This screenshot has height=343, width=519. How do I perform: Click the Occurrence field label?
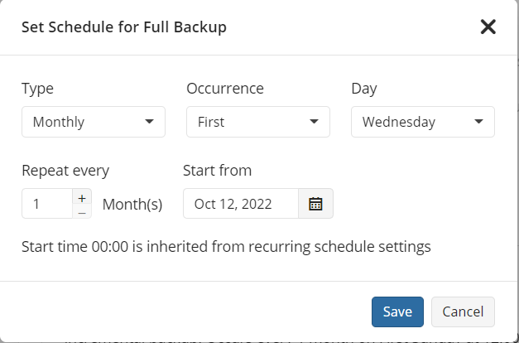coord(225,89)
